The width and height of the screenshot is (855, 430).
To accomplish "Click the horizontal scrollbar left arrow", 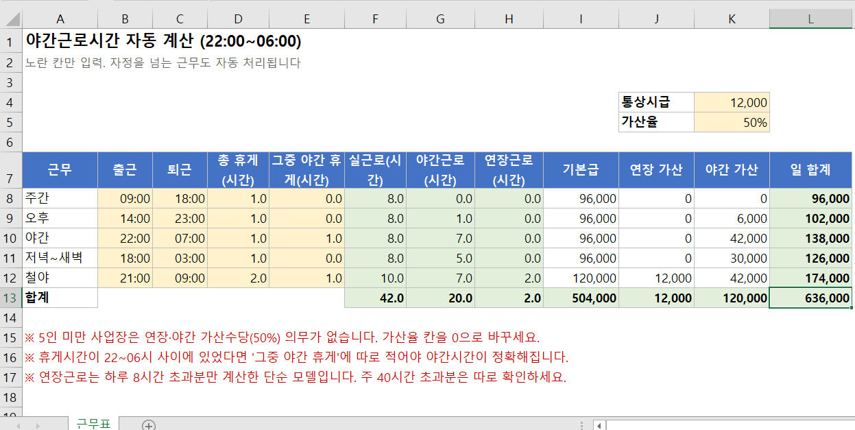I will tap(599, 425).
